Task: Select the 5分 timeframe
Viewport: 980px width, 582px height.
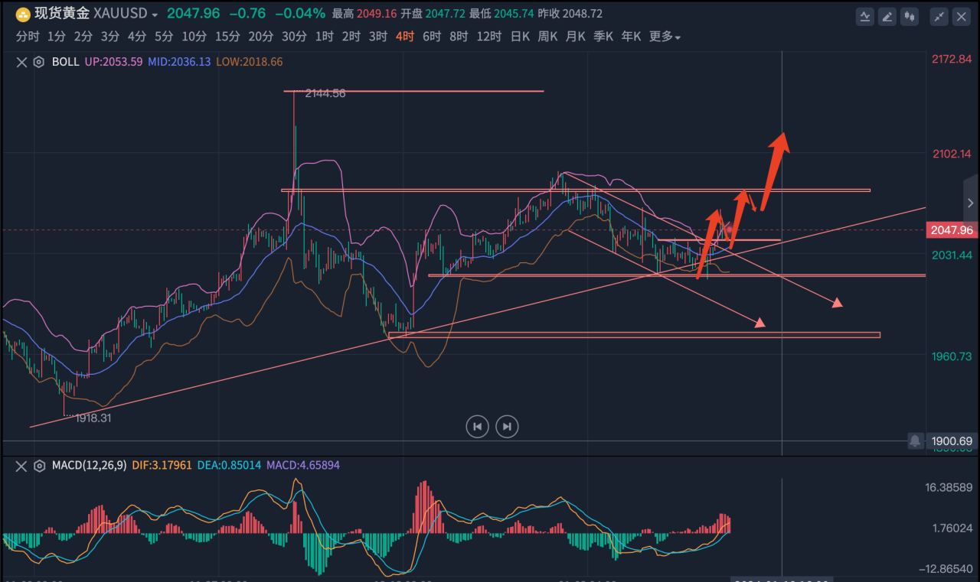Action: pyautogui.click(x=163, y=36)
